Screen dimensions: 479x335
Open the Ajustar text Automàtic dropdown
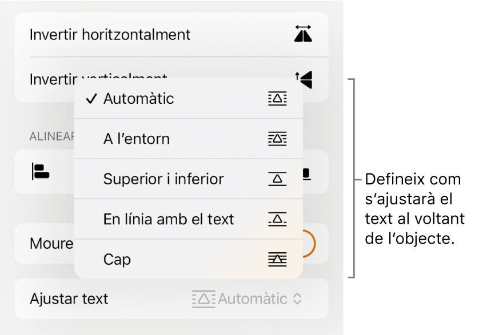[x=247, y=298]
